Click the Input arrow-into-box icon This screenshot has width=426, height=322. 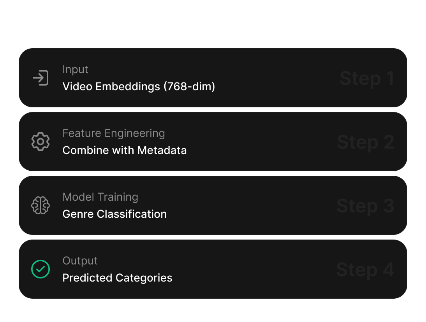pos(40,78)
